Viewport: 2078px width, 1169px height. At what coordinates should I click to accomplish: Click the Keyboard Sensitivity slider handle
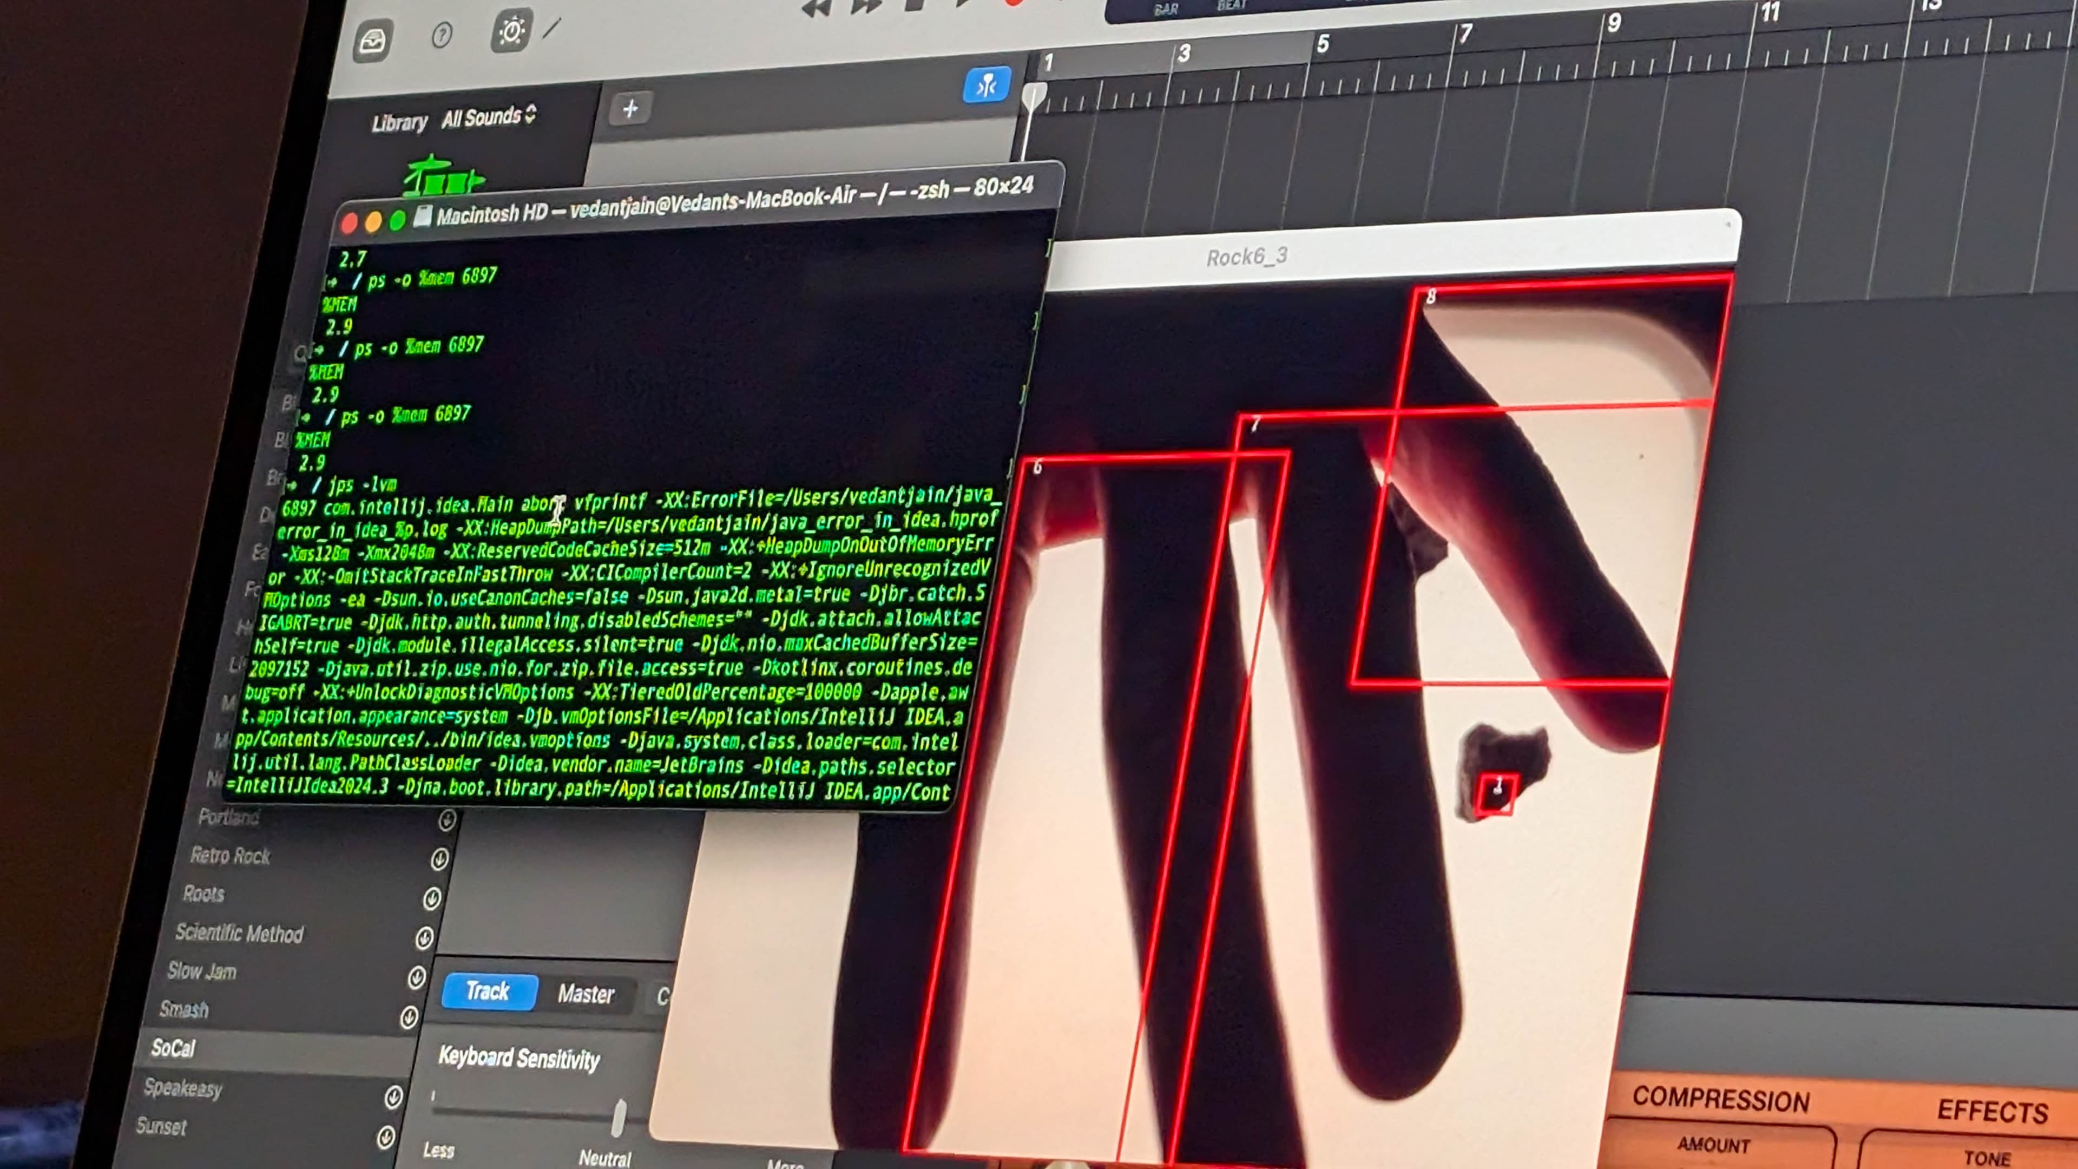[619, 1118]
